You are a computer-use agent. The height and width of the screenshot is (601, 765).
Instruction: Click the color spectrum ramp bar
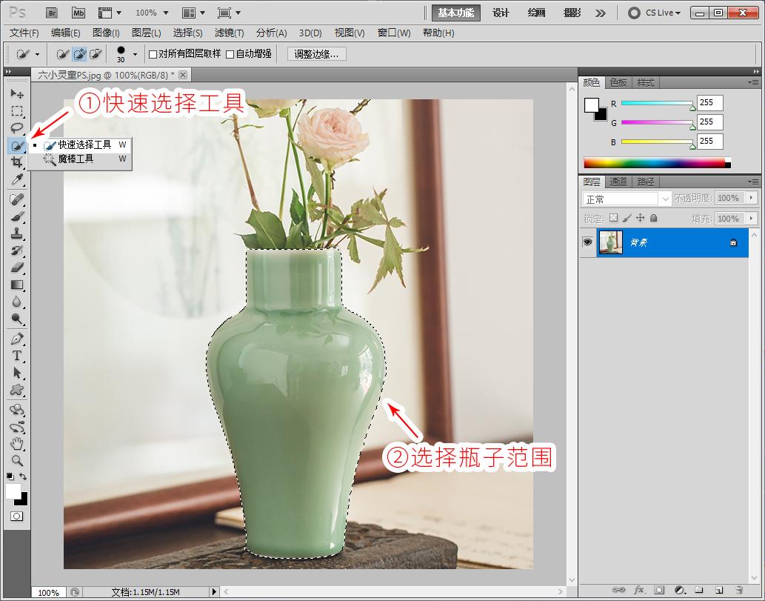pos(657,162)
